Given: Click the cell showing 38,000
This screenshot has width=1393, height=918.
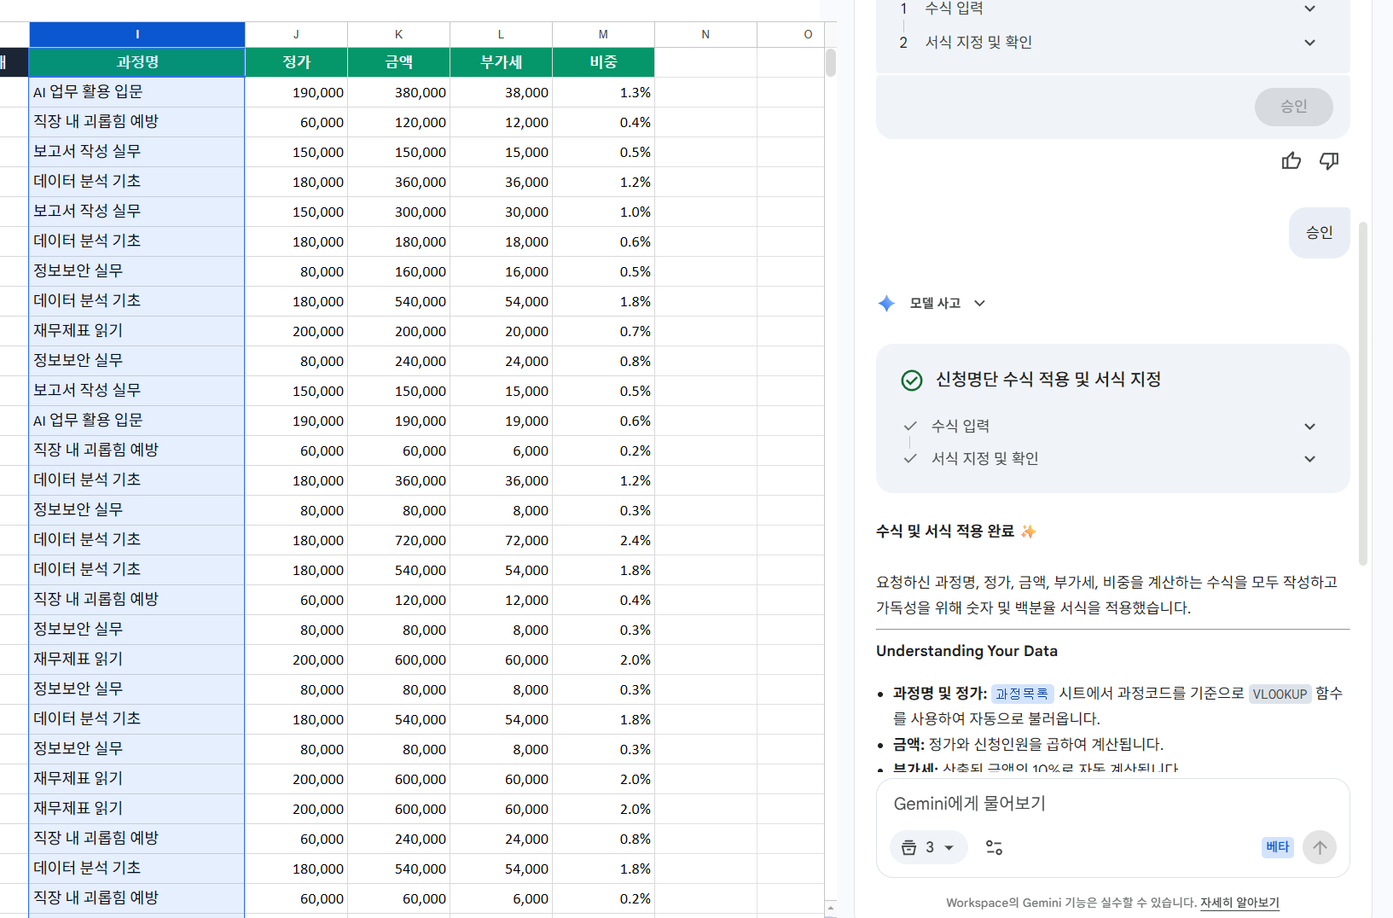Looking at the screenshot, I should click(501, 92).
